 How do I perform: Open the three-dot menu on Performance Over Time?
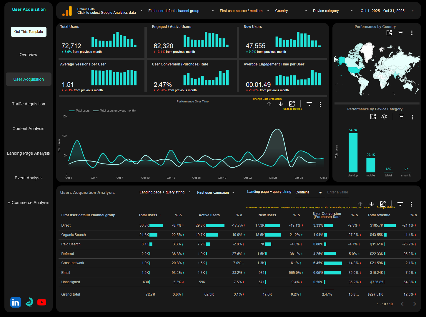[x=320, y=104]
